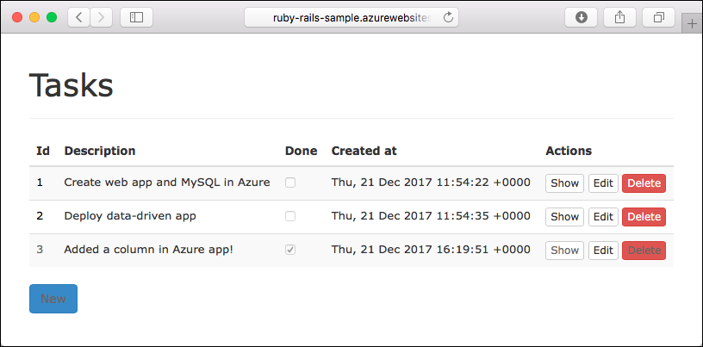Toggle Done checkbox for Deploy data-driven app

pyautogui.click(x=290, y=216)
